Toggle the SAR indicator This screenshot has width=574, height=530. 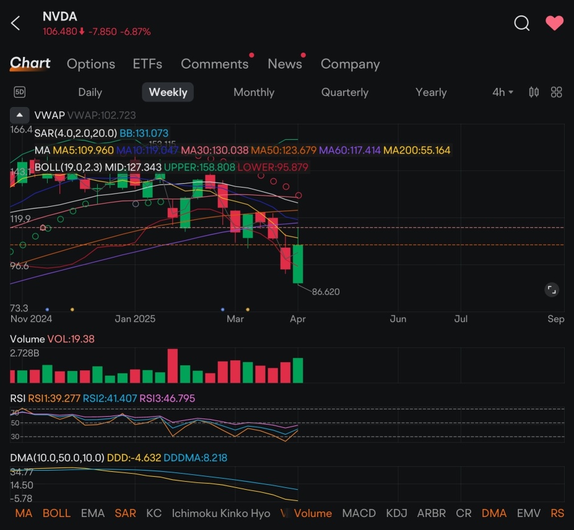click(125, 513)
